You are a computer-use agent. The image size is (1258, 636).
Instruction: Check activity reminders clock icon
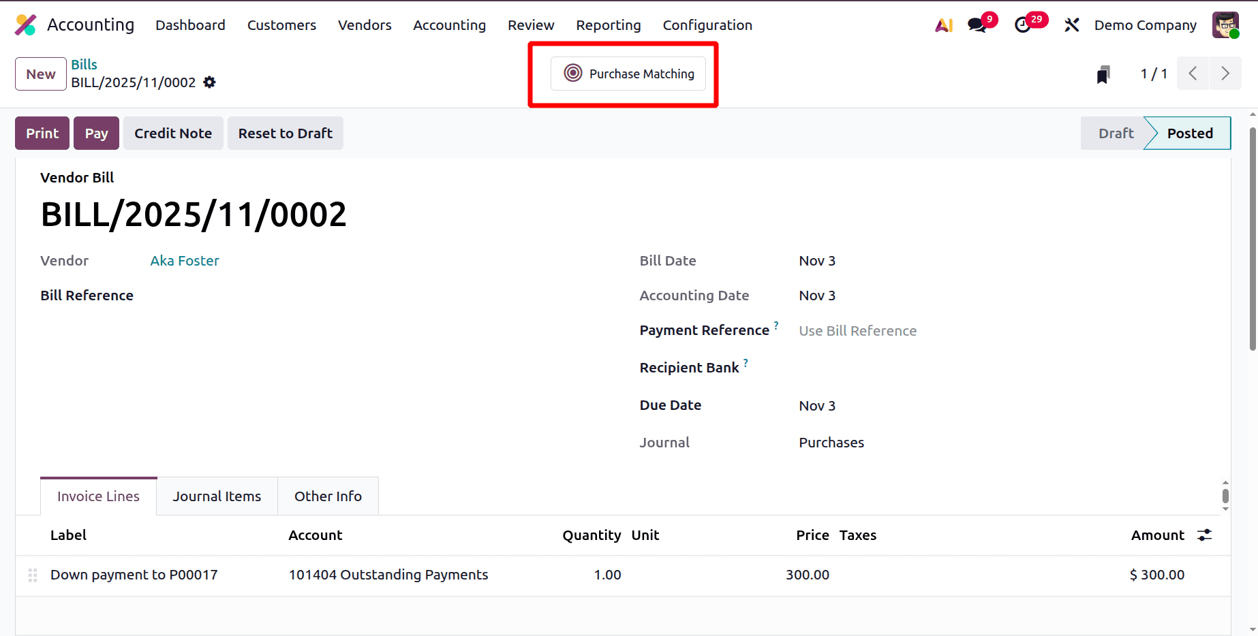(1023, 25)
